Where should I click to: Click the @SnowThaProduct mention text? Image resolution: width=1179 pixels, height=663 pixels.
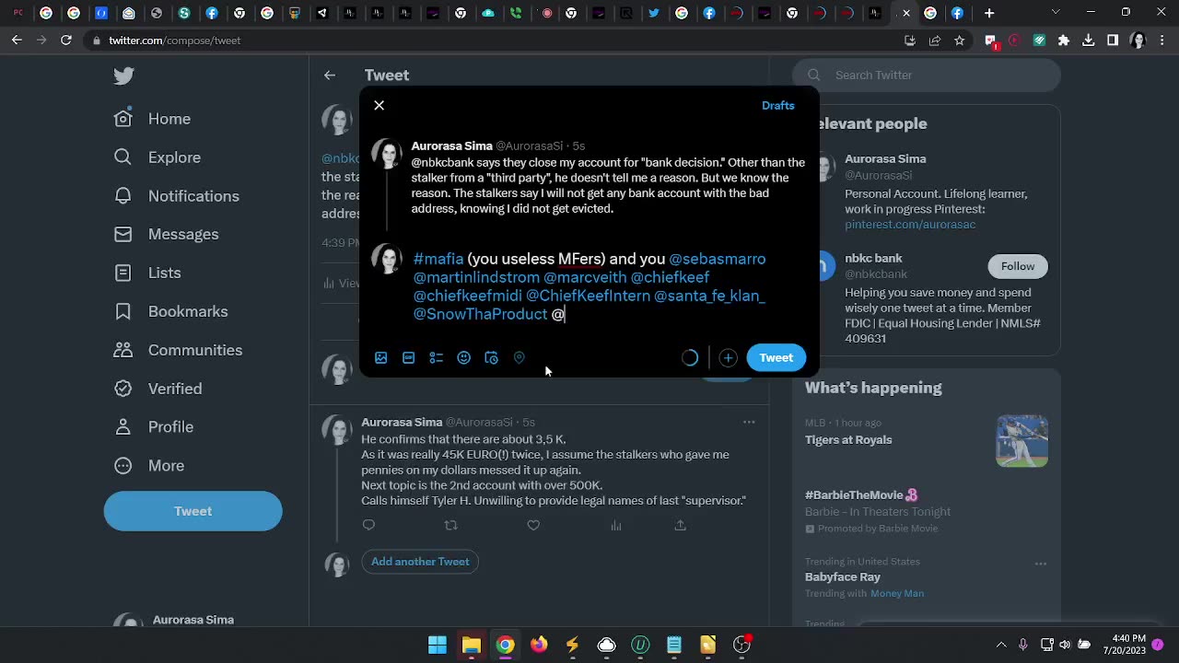[x=481, y=314]
